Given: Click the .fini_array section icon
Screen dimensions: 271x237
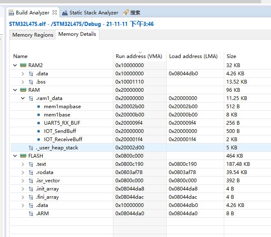Looking at the screenshot, I should 31,197.
